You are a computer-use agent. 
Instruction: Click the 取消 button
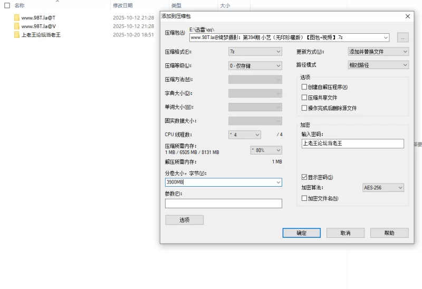pos(345,233)
